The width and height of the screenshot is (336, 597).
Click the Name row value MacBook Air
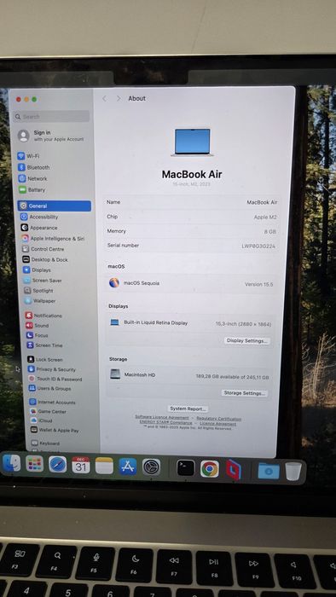click(x=262, y=203)
